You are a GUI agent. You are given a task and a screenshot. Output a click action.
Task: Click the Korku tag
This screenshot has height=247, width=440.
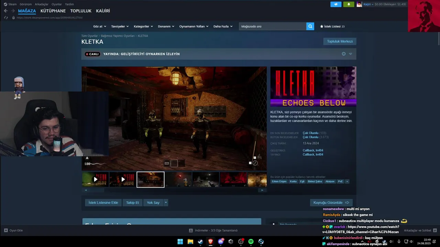[293, 181]
